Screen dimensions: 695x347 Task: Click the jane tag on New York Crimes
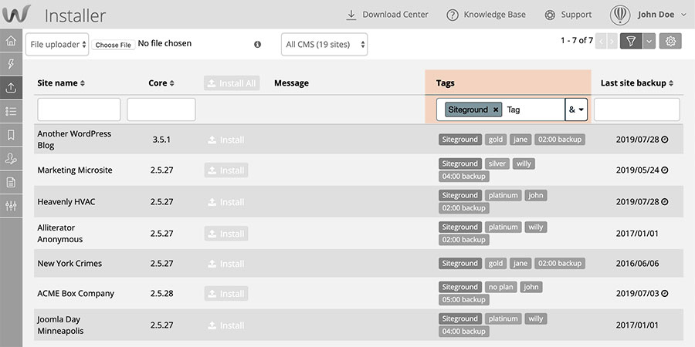pyautogui.click(x=520, y=264)
